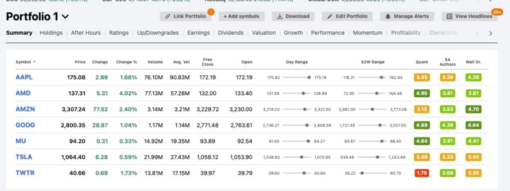
Task: Click the TWTR 52W Range slider
Action: pos(373,173)
